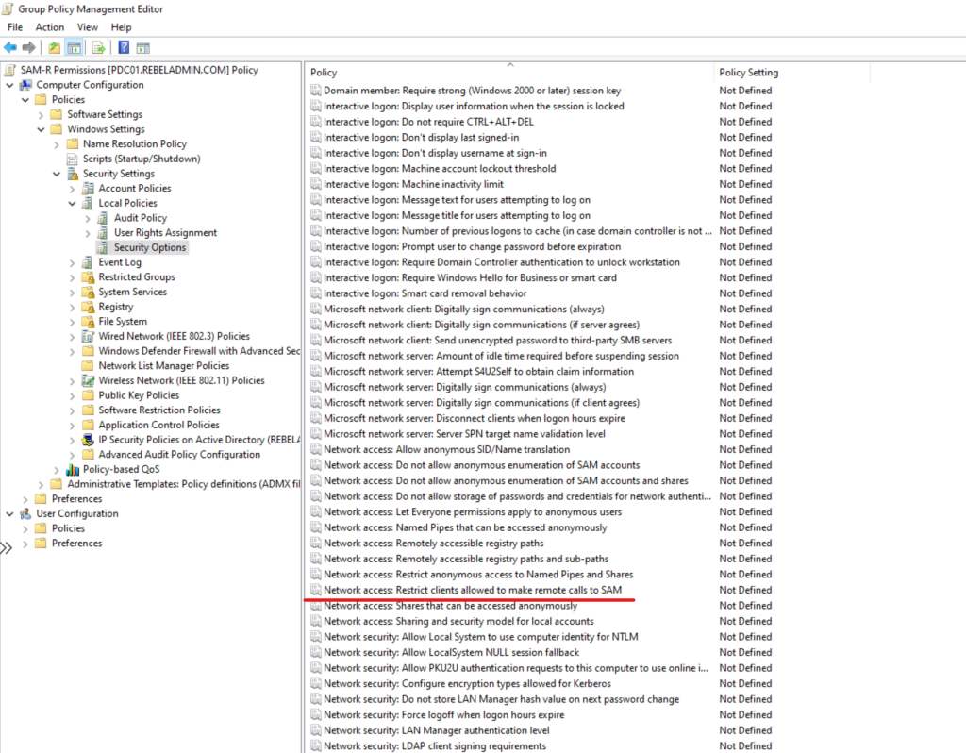This screenshot has height=753, width=966.
Task: Click the Group Policy Management Editor title icon
Action: 7,8
